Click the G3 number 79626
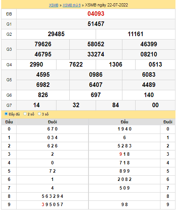 43,44
